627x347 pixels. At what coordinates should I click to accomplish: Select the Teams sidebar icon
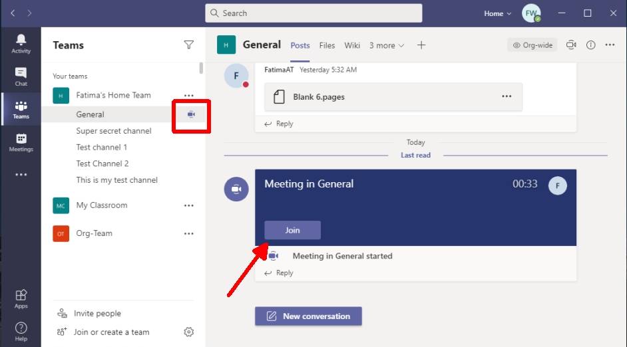(x=21, y=110)
